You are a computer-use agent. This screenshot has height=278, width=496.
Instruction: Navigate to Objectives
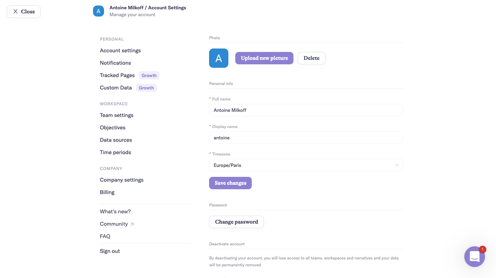[113, 128]
